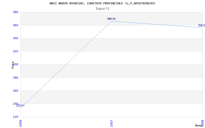
Task: Click the 360 y-axis tick label
Action: coord(15,25)
